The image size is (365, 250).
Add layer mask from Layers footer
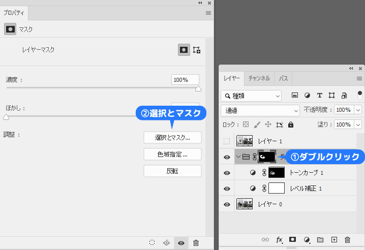coord(292,239)
